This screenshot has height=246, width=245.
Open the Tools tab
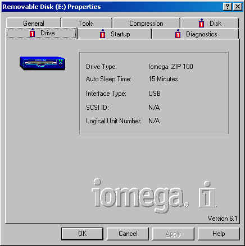tap(86, 23)
